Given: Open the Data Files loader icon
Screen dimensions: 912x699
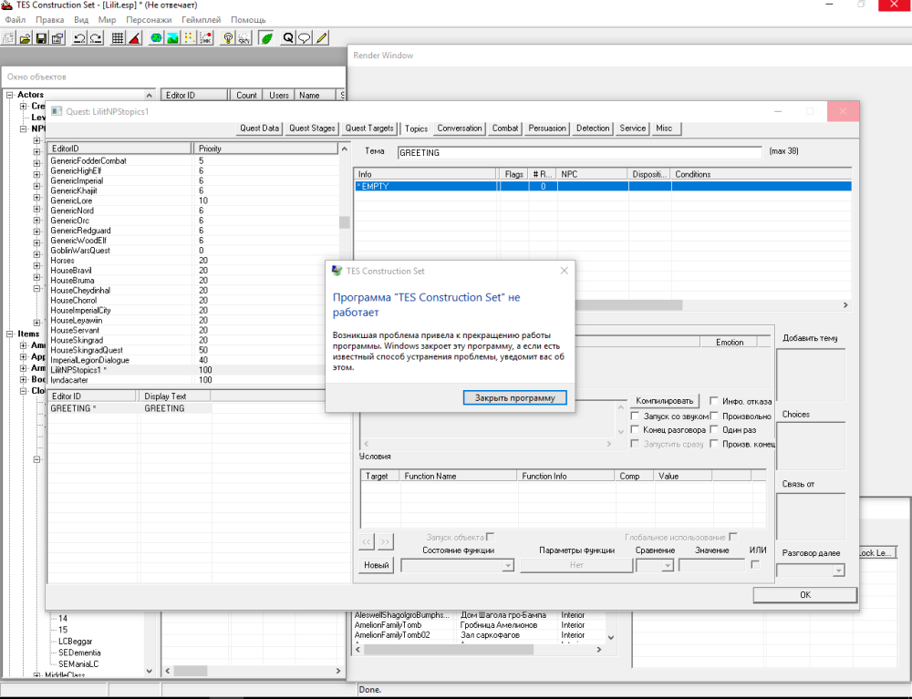Looking at the screenshot, I should coord(25,38).
